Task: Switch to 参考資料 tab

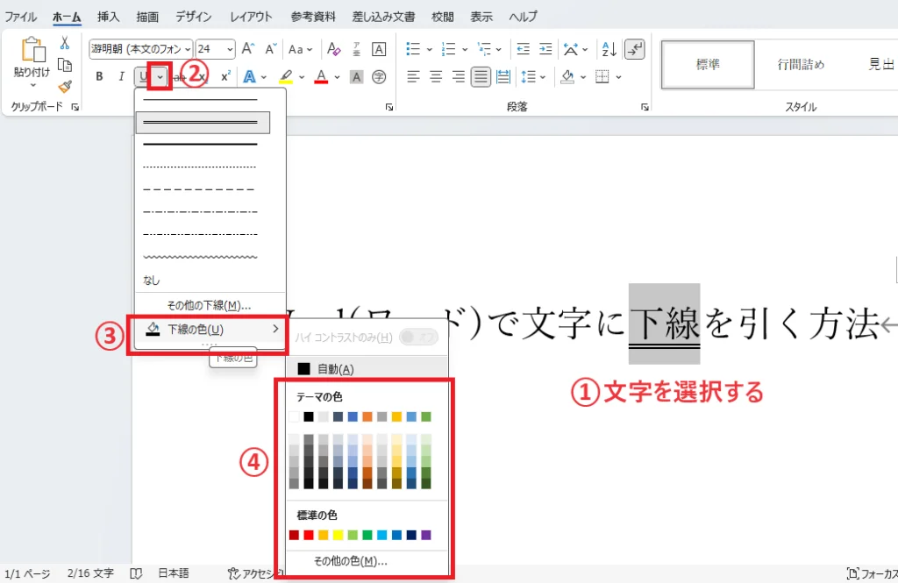Action: (x=313, y=17)
